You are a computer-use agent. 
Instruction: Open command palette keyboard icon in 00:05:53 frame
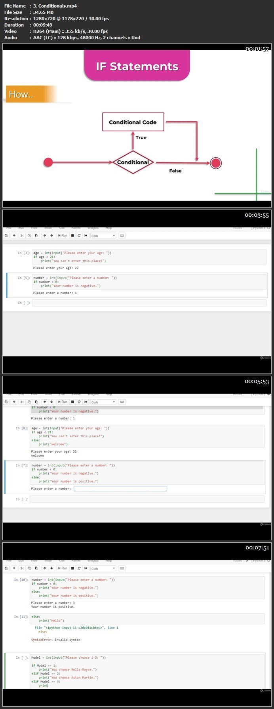click(122, 402)
